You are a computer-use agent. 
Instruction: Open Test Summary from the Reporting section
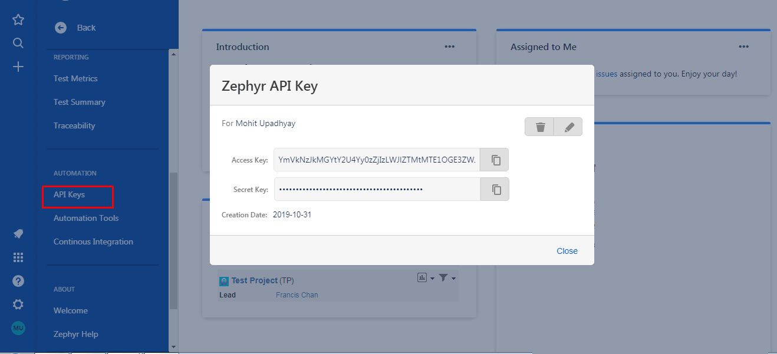coord(79,101)
